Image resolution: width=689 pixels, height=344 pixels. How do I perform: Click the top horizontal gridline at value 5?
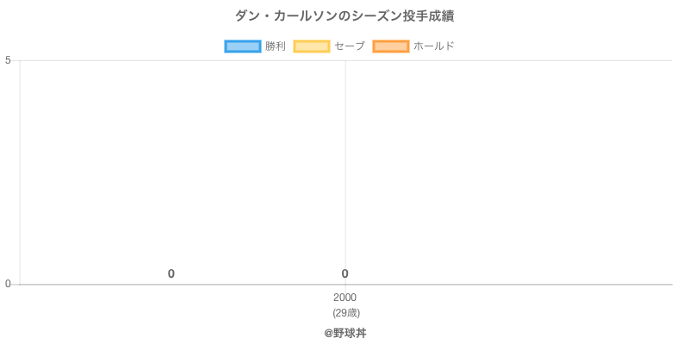517,60
